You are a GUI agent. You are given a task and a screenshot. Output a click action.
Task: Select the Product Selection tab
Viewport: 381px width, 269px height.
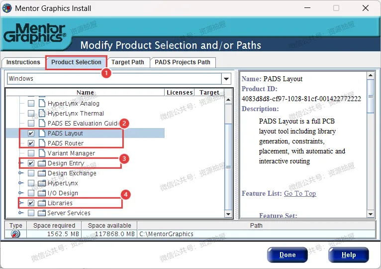click(x=76, y=62)
